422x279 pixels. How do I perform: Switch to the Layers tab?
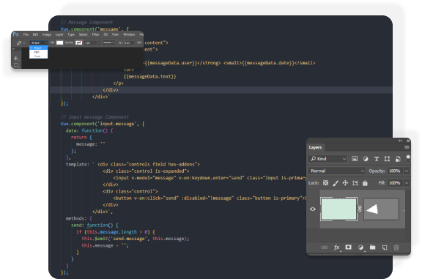[315, 147]
